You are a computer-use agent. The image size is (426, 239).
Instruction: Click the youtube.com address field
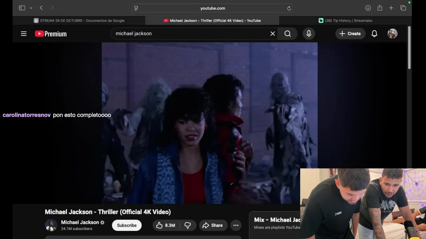(x=213, y=8)
